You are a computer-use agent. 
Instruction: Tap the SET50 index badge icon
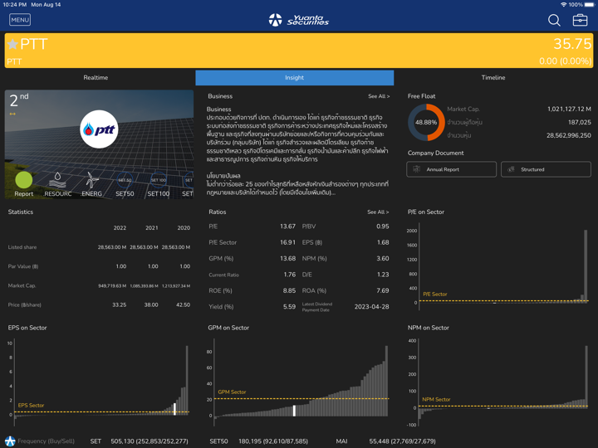[x=125, y=181]
